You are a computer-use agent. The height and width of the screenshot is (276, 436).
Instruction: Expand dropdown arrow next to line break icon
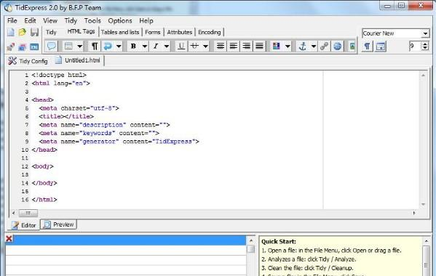pos(119,46)
